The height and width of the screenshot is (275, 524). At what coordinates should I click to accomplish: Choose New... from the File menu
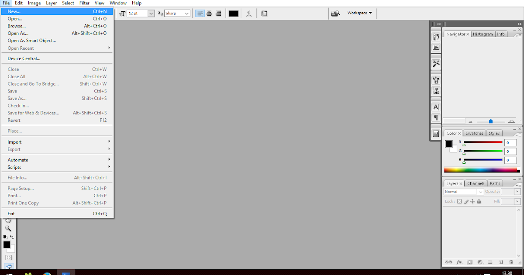57,11
